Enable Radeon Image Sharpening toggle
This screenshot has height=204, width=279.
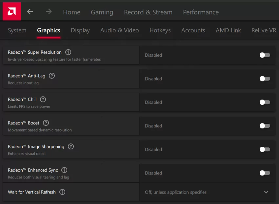265,149
